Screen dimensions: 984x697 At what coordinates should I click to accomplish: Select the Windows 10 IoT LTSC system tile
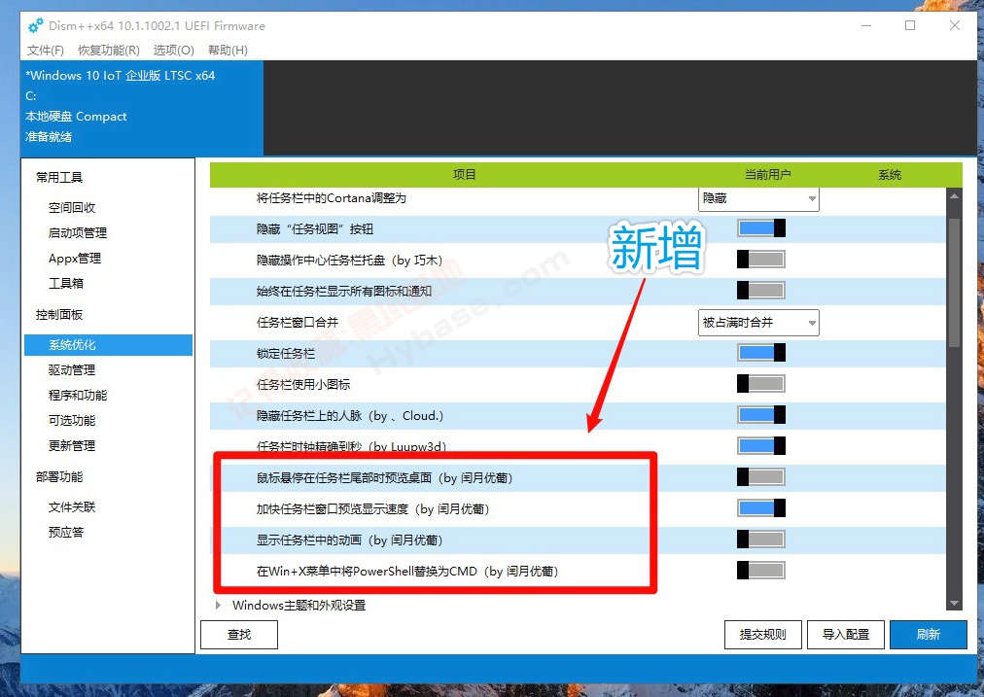(143, 108)
